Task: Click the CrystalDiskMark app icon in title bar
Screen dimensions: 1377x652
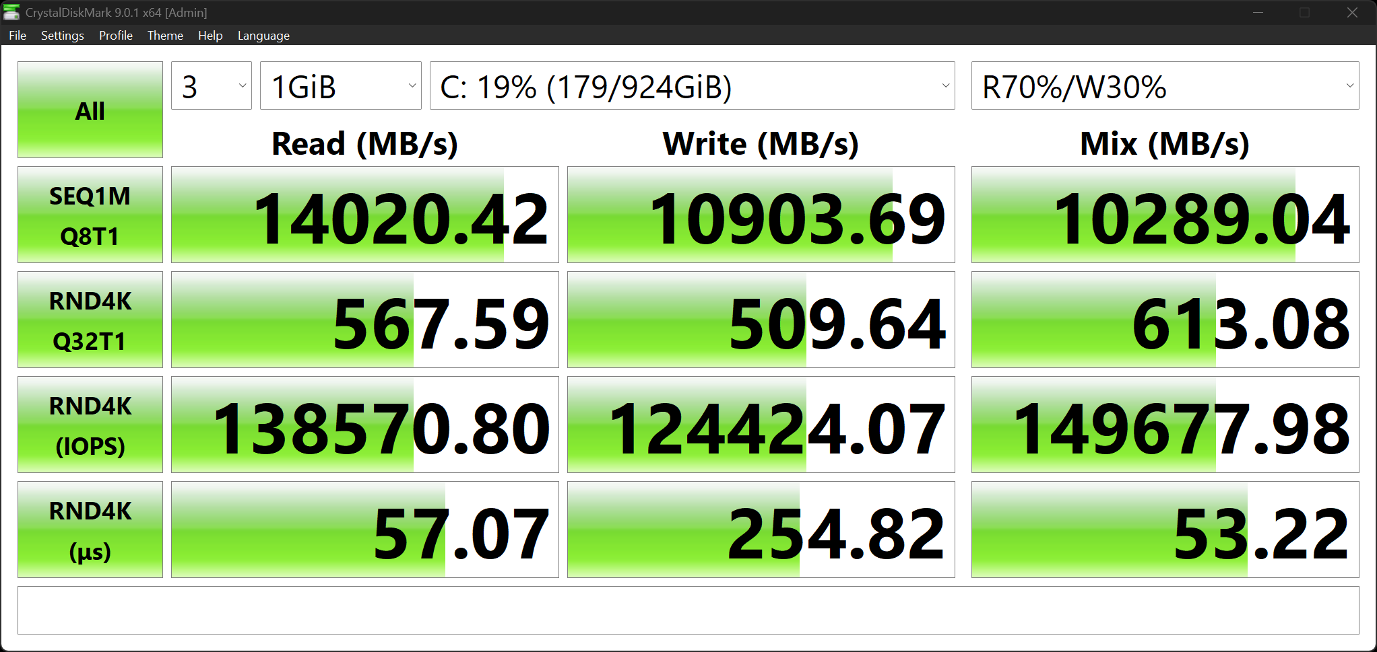Action: pyautogui.click(x=11, y=12)
